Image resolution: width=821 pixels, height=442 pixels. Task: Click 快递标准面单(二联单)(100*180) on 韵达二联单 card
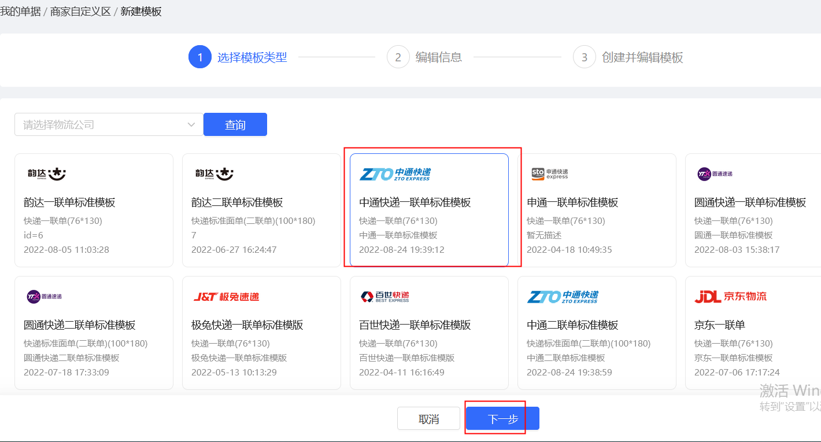pos(253,221)
